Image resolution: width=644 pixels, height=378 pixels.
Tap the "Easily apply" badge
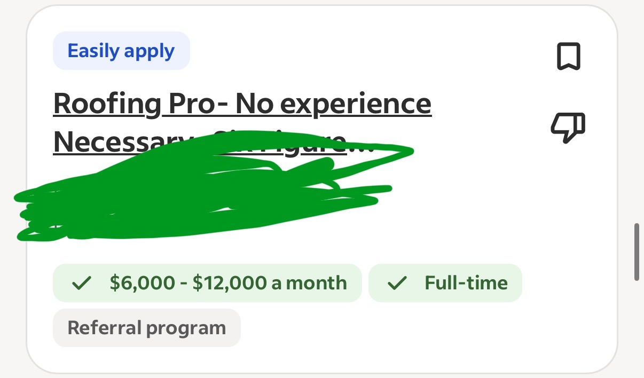pos(121,51)
